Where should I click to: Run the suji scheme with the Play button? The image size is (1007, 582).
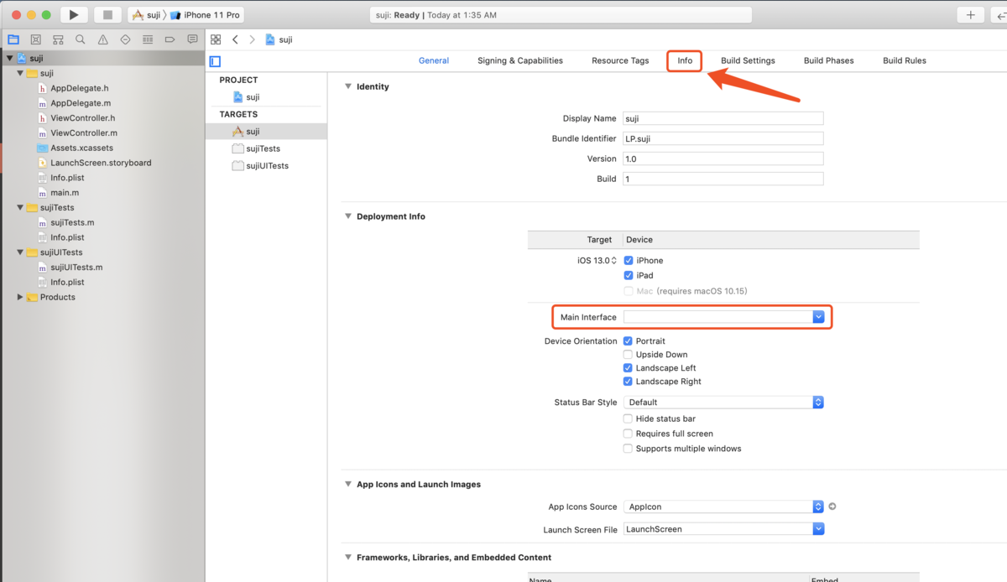[x=74, y=15]
